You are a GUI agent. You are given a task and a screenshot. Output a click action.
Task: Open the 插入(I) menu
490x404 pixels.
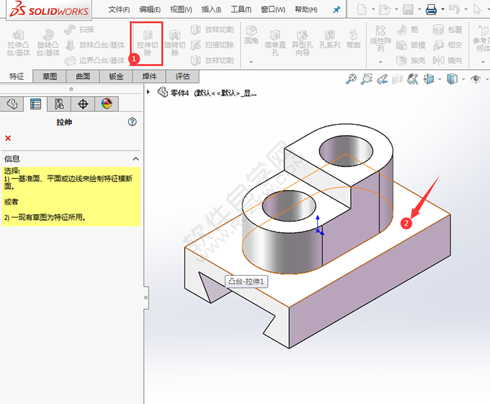pyautogui.click(x=211, y=10)
